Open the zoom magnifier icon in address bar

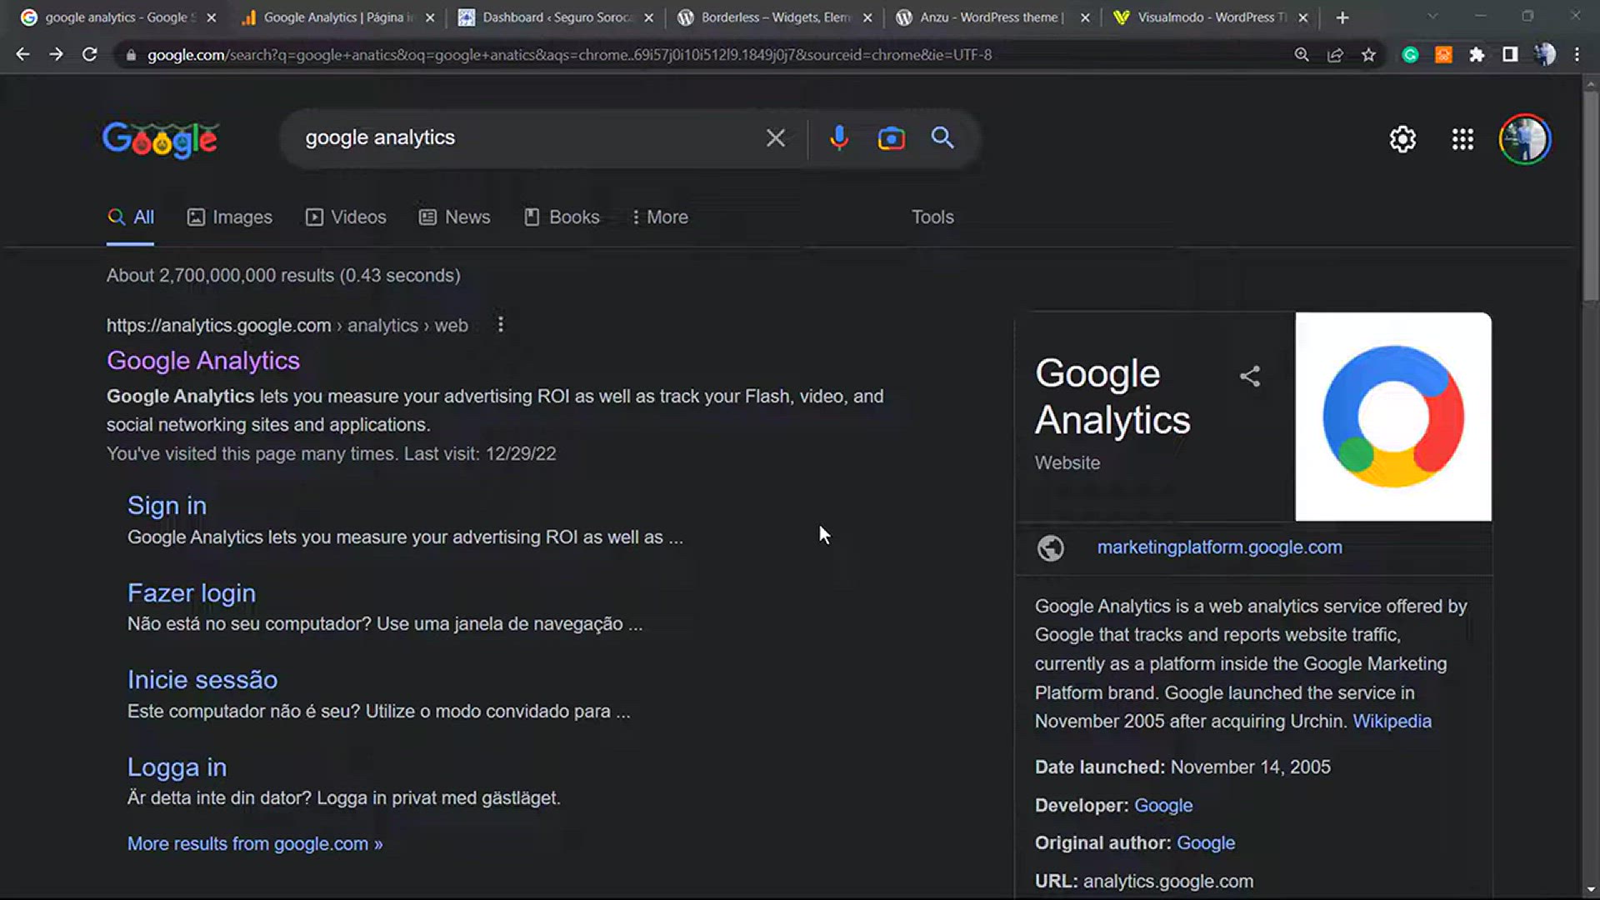coord(1302,54)
